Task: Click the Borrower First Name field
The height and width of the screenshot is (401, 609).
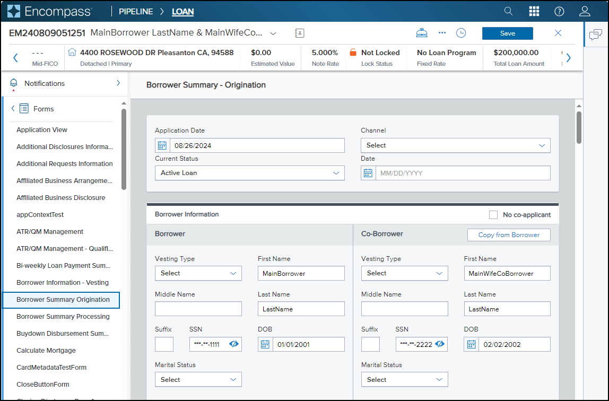Action: click(301, 273)
